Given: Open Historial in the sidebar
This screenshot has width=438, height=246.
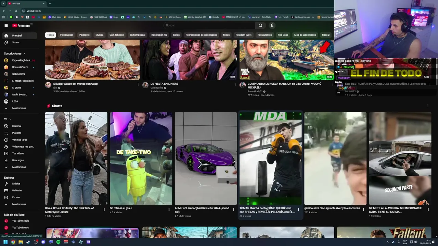Looking at the screenshot, I should 20,126.
